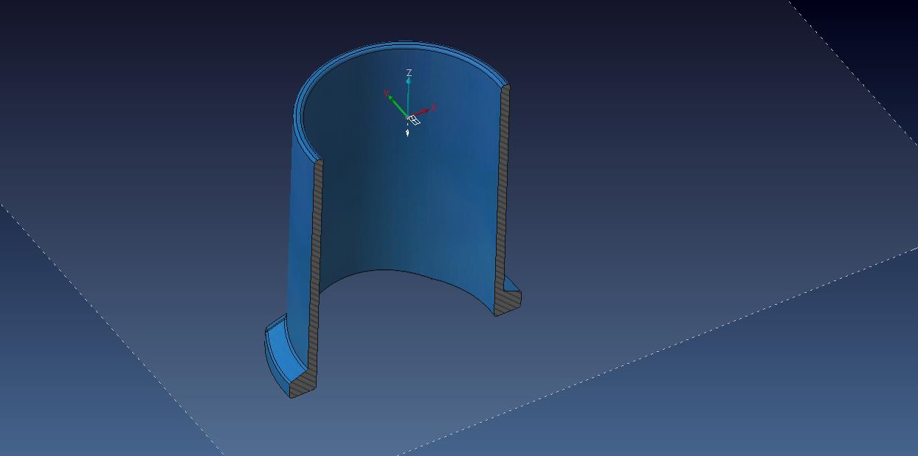Image resolution: width=918 pixels, height=456 pixels.
Task: Select the hatched cut face on the left wall
Action: coord(318,266)
